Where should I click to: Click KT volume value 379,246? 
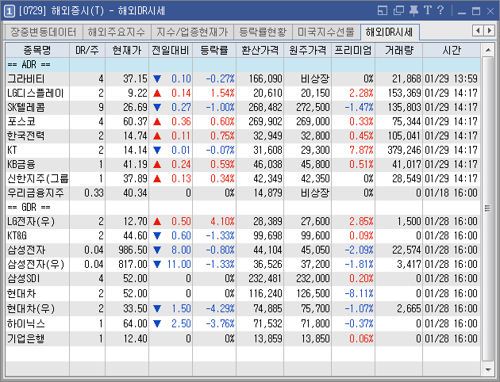(404, 150)
